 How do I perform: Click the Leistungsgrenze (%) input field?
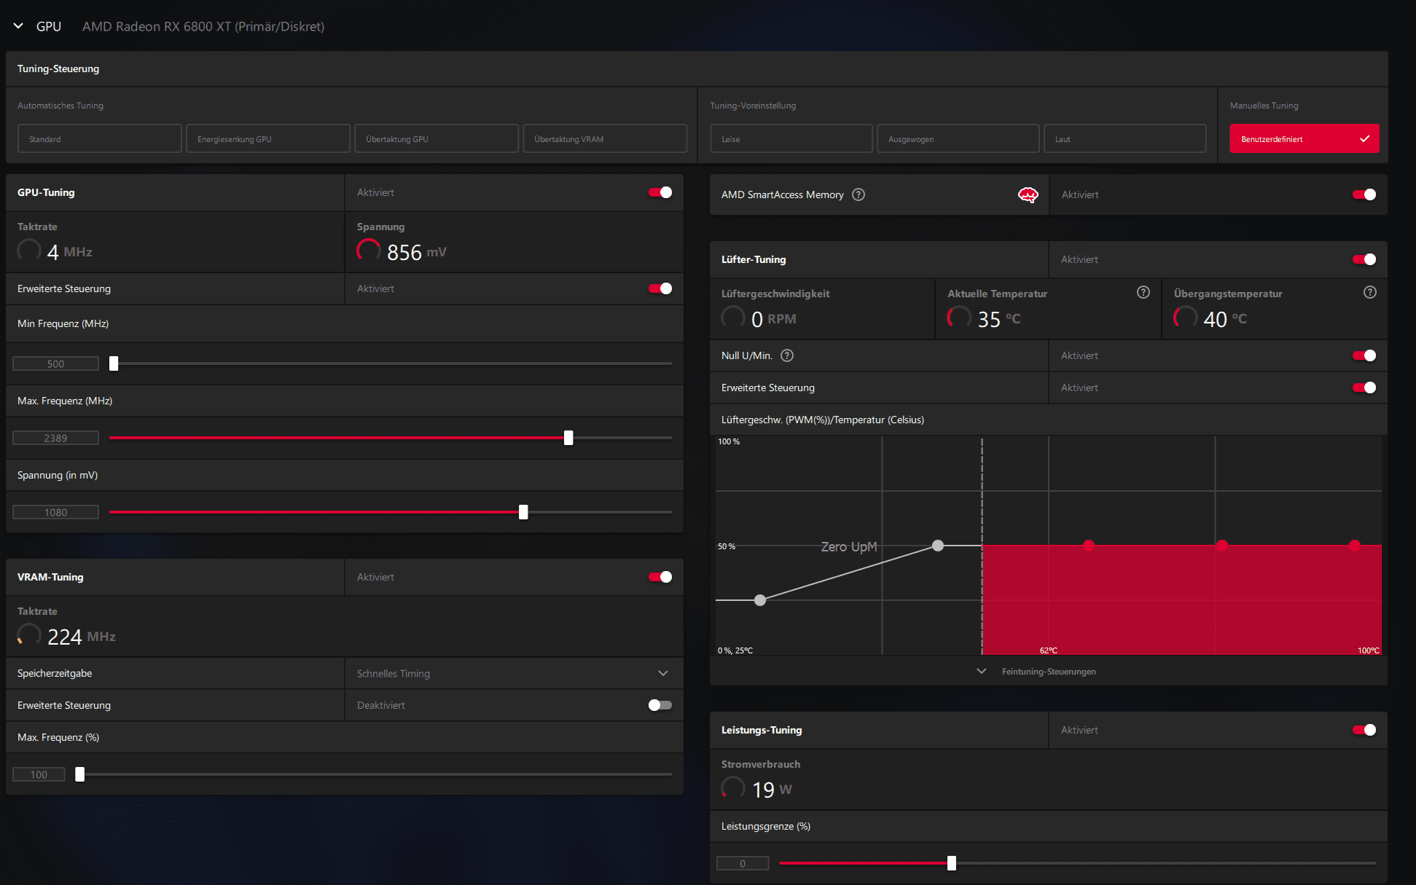pos(743,863)
